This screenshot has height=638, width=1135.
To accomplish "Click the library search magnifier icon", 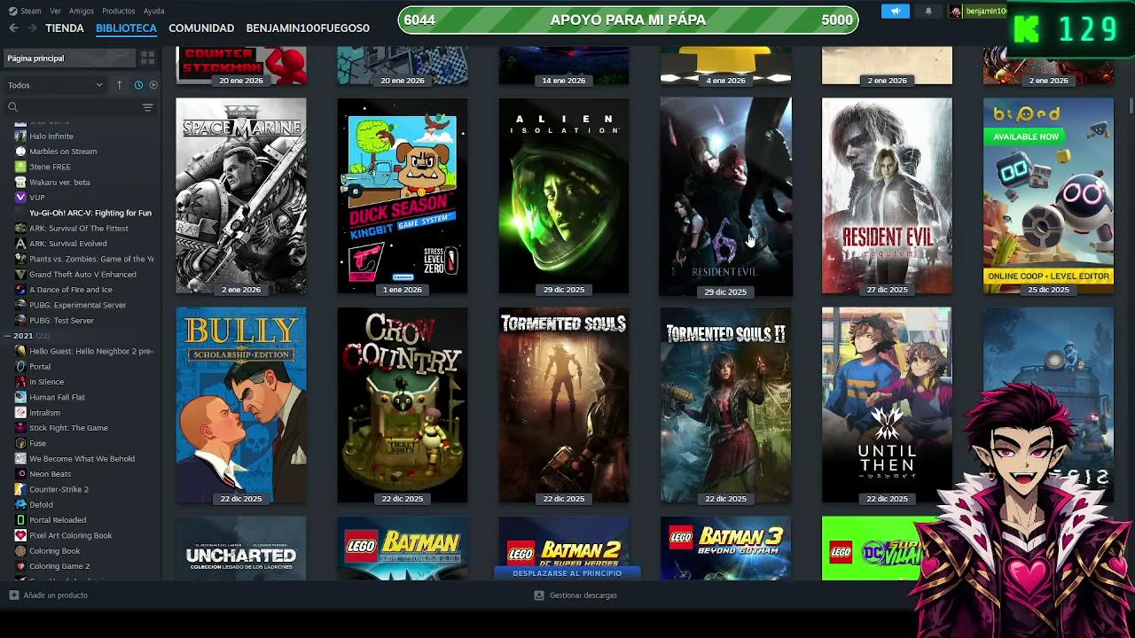I will pyautogui.click(x=12, y=107).
